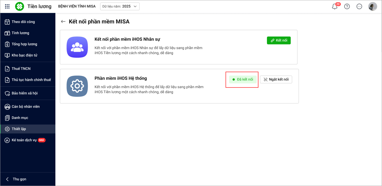This screenshot has height=186, width=382.
Task: Navigate to Bảo hiểm xã hội
Action: (25, 93)
